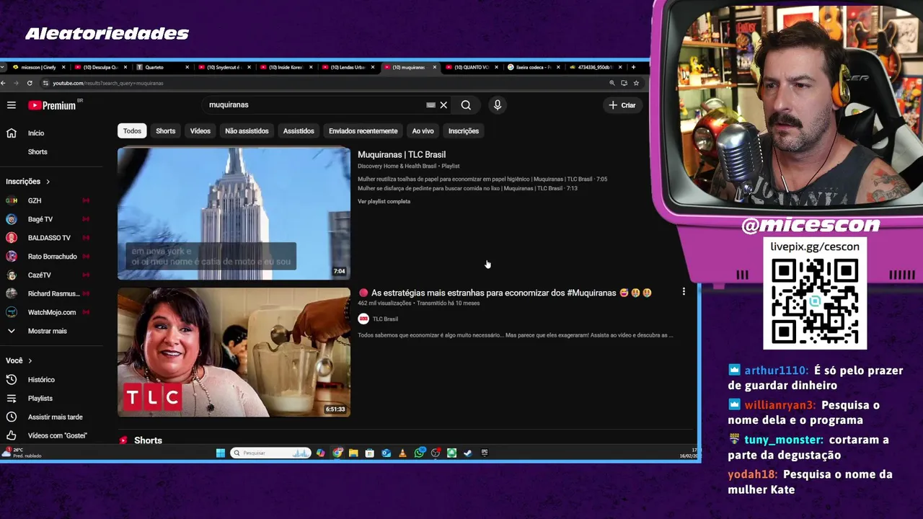Click the browser back arrow
The width and height of the screenshot is (923, 519).
tap(4, 83)
